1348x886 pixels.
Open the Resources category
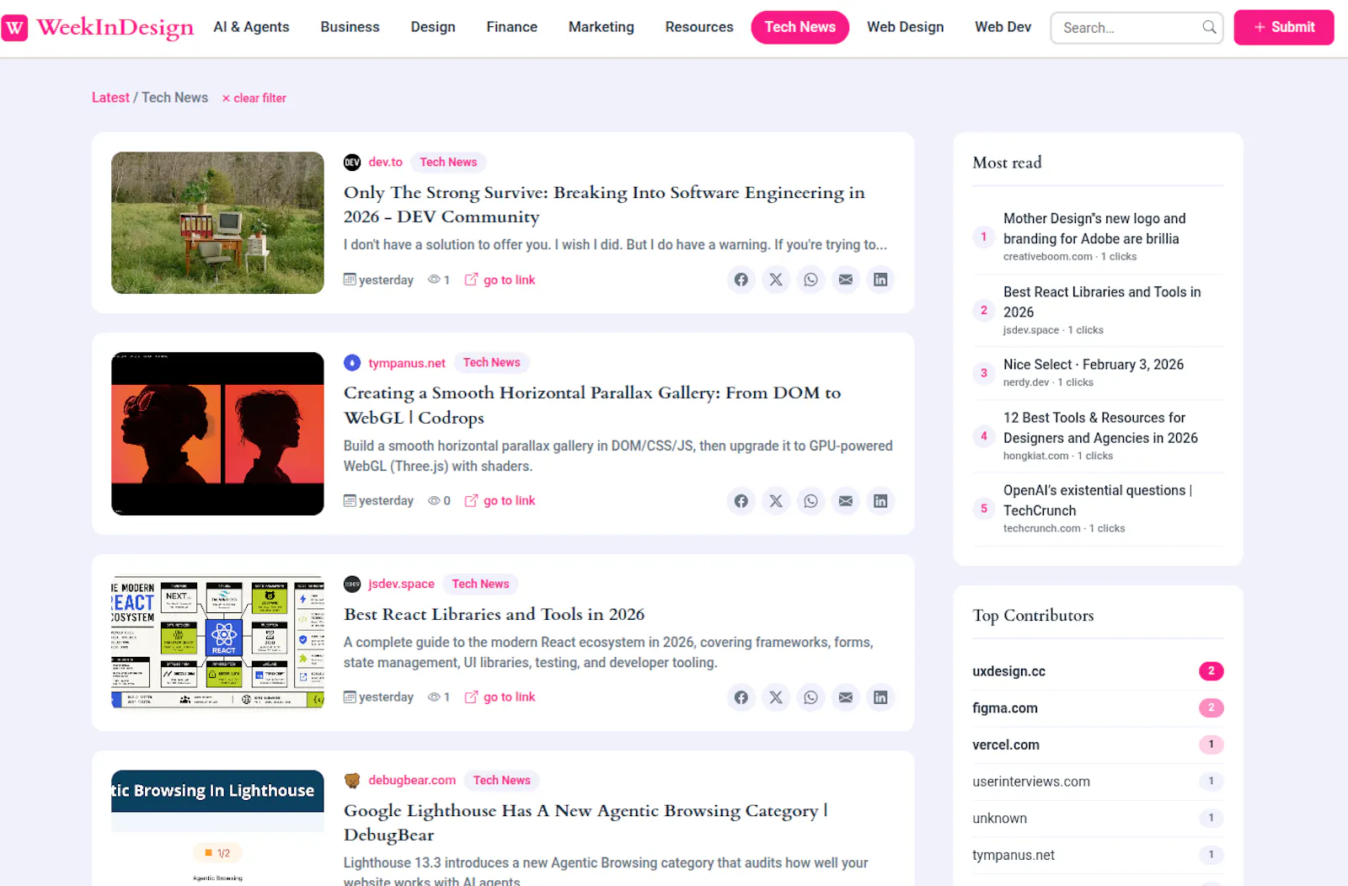pos(699,27)
